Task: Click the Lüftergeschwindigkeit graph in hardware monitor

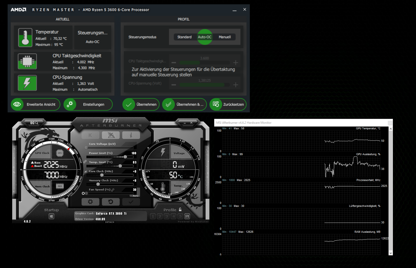Action: click(x=301, y=219)
